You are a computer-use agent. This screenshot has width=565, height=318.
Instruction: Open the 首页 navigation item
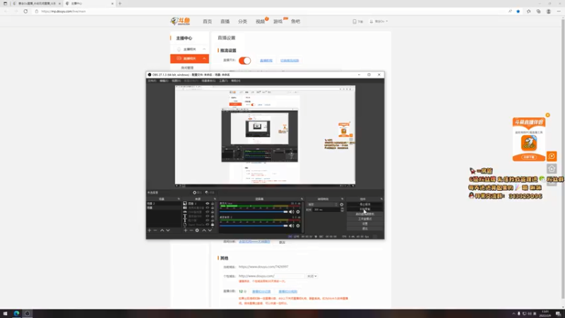(207, 22)
